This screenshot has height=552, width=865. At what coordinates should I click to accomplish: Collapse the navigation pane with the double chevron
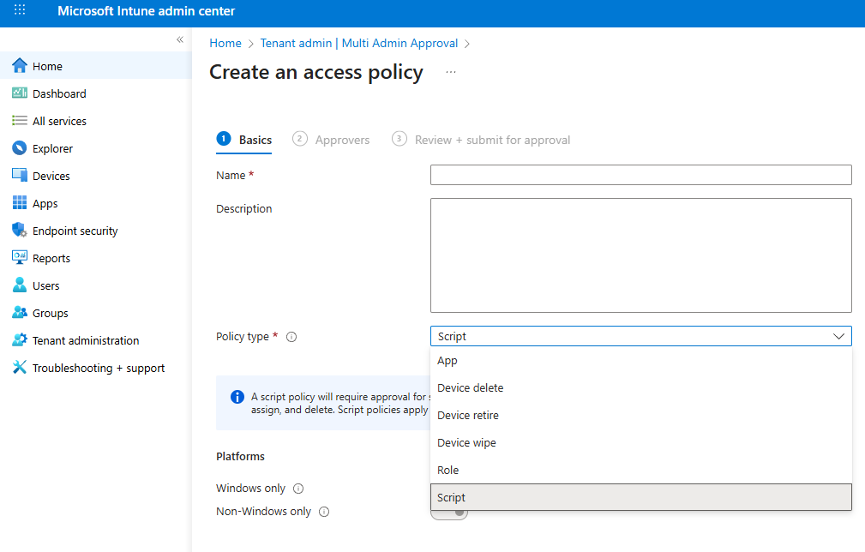(180, 39)
